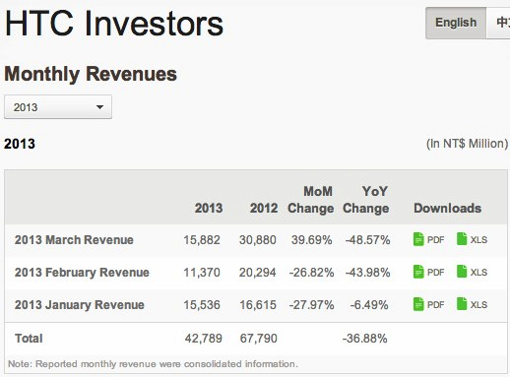Viewport: 510px width, 377px height.
Task: Click the Monthly Revenues heading
Action: pyautogui.click(x=91, y=74)
